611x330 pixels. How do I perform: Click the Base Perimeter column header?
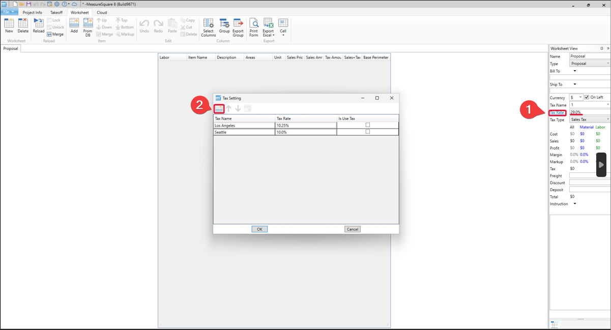point(376,57)
